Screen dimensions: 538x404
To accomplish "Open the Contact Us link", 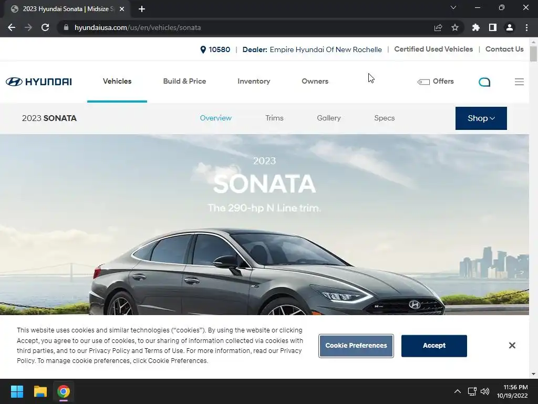I will click(504, 49).
